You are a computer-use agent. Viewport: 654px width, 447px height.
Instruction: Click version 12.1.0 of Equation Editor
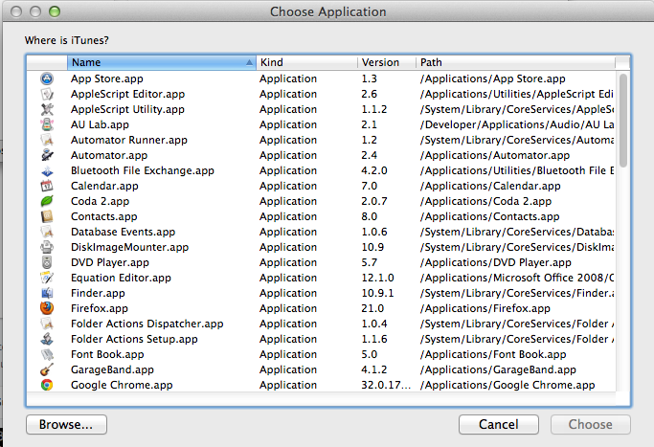378,278
